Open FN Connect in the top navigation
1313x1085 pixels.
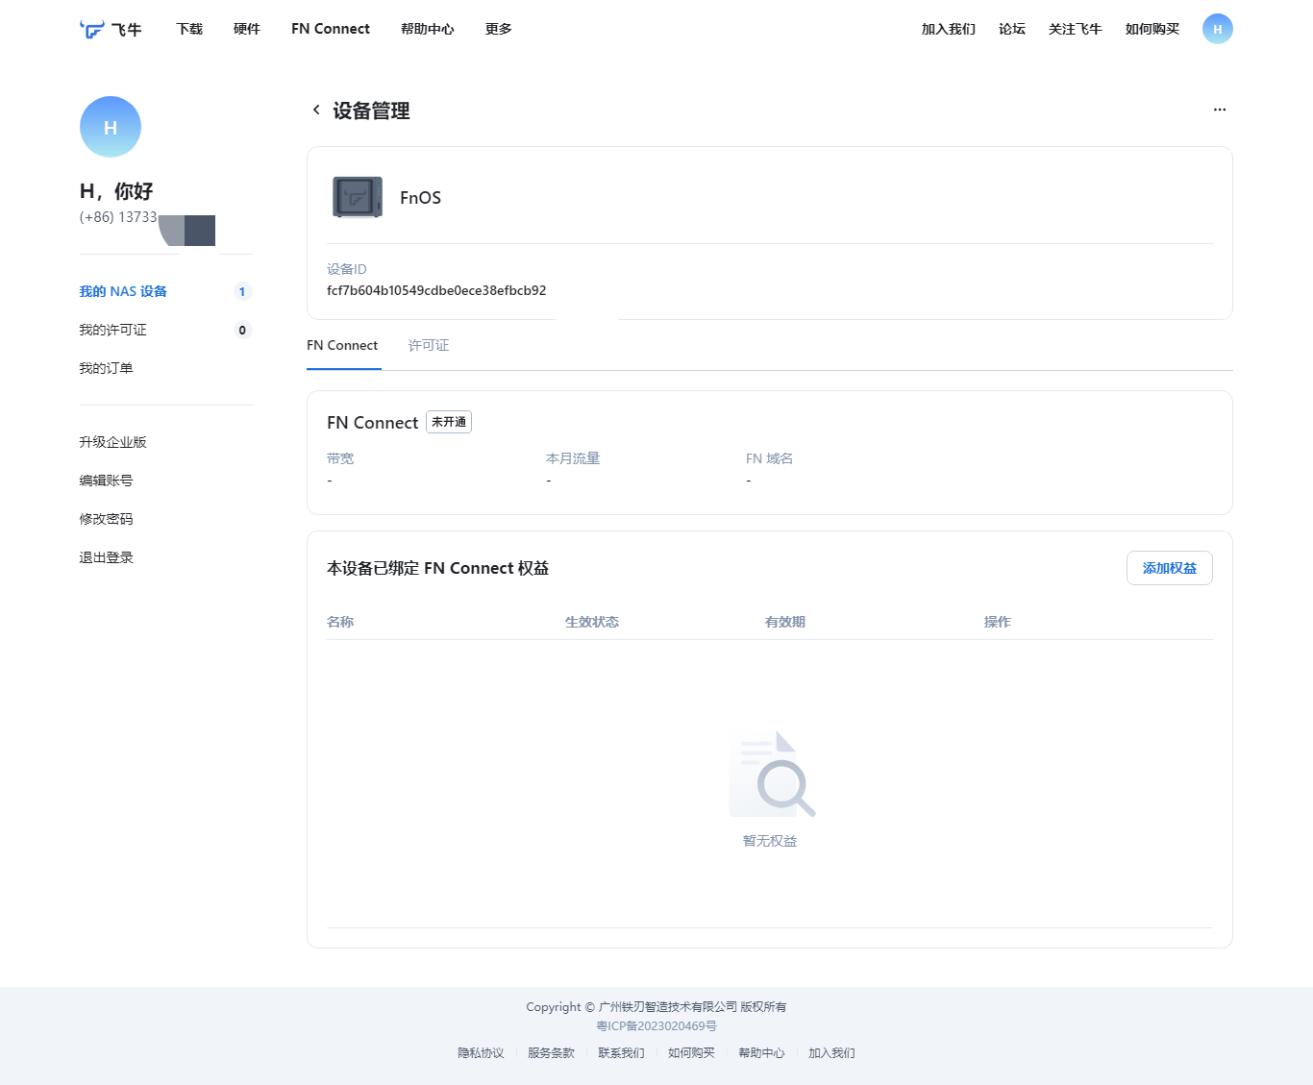coord(331,29)
